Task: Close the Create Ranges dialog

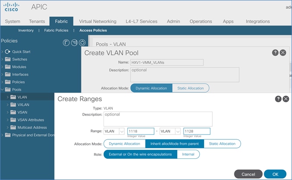Action: point(286,99)
